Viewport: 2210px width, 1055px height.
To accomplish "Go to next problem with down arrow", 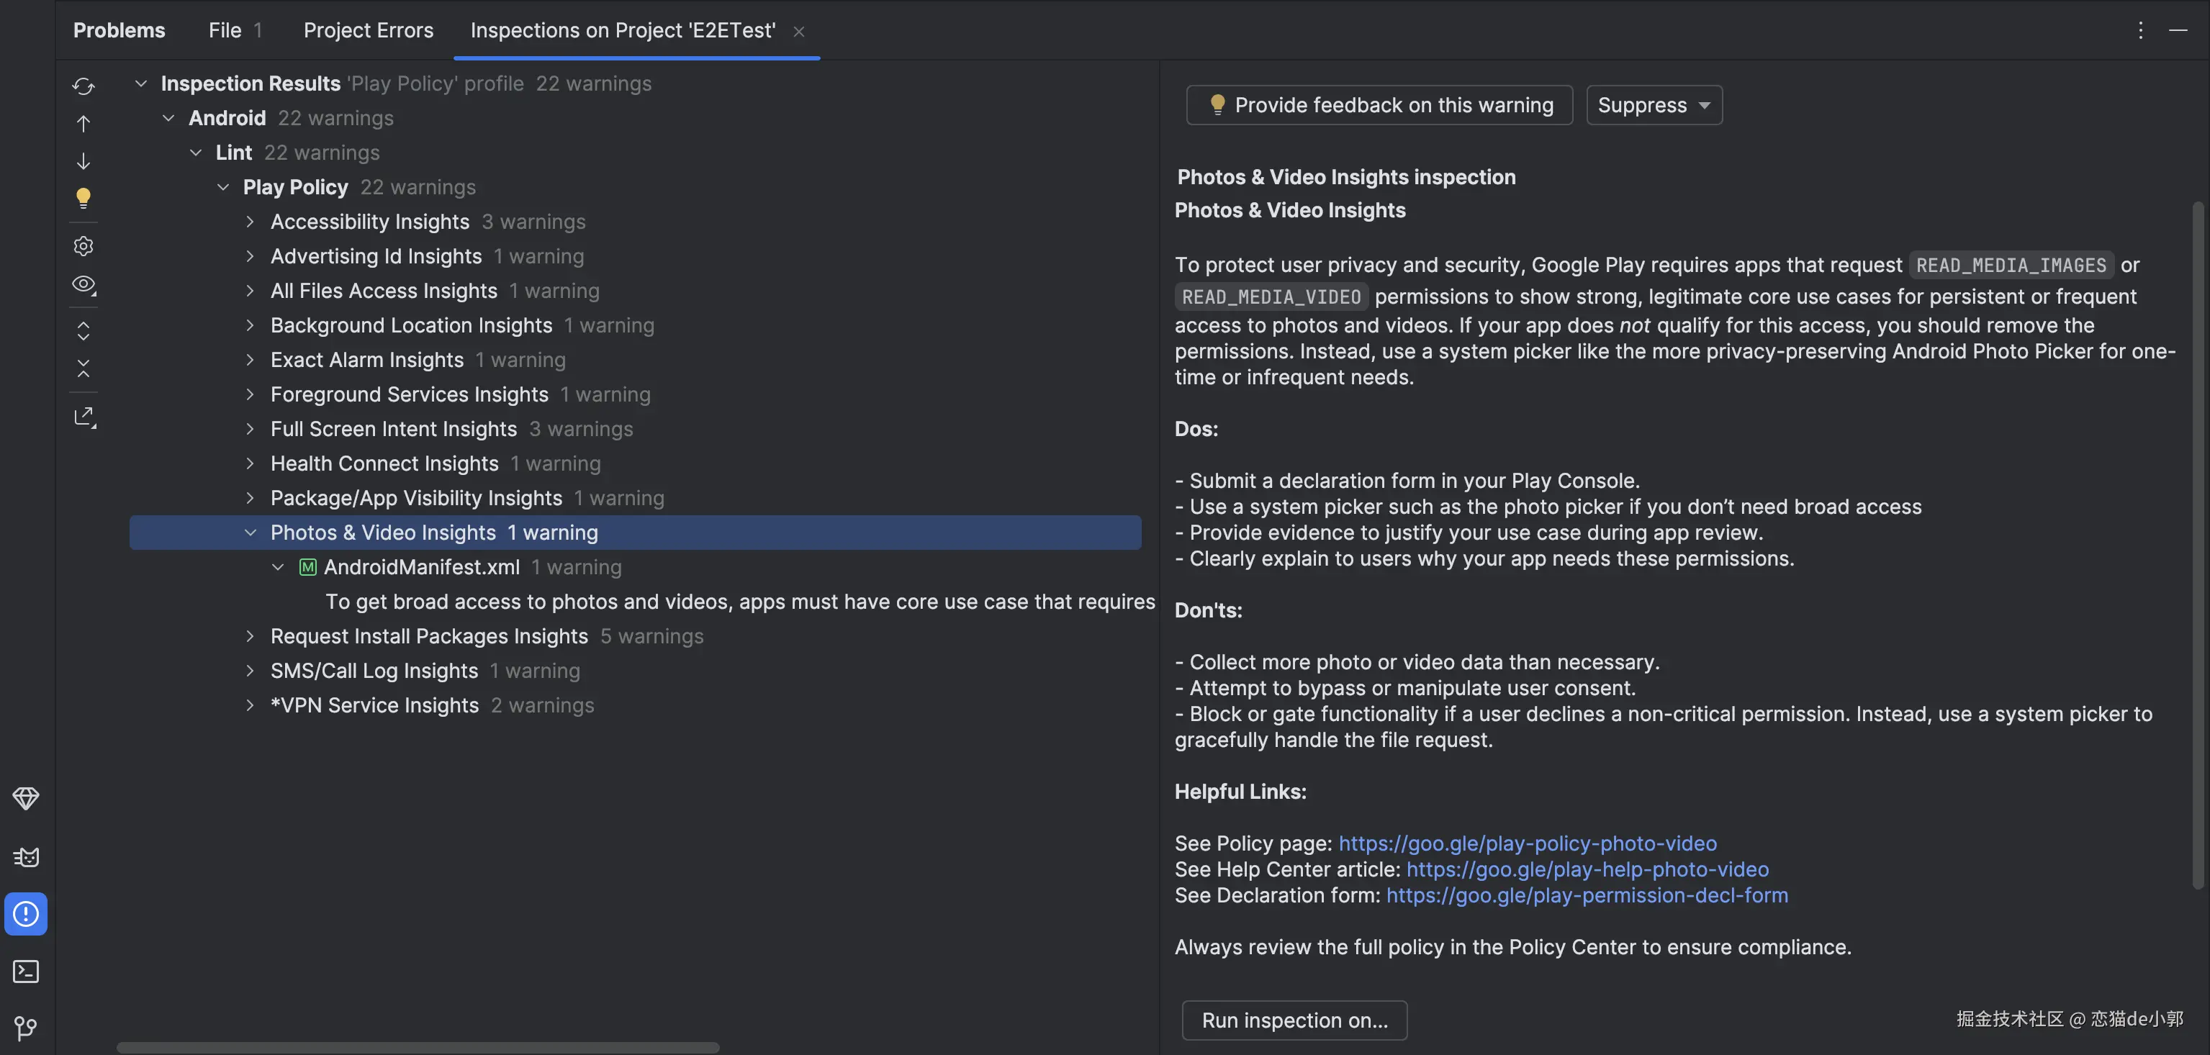I will point(84,161).
